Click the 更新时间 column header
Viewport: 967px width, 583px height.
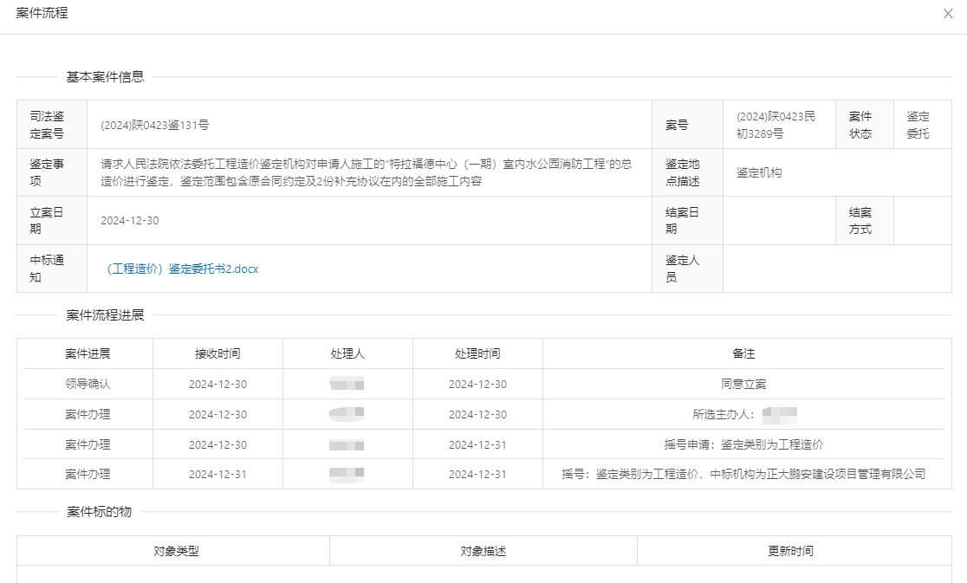(x=790, y=551)
